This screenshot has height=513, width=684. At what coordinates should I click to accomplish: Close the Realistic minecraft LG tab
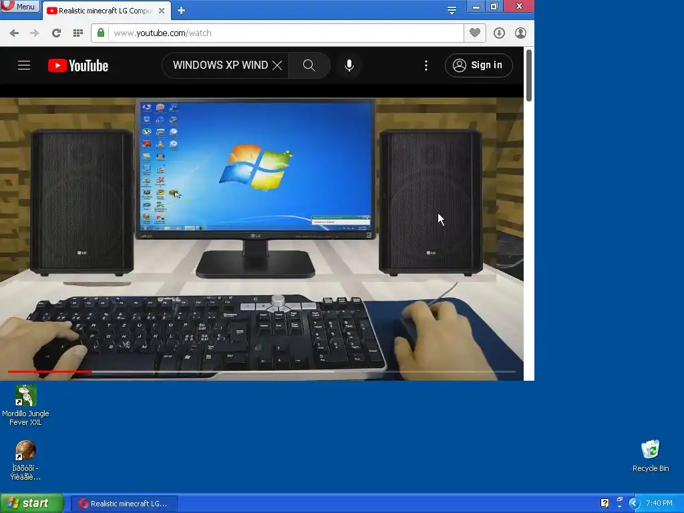pos(162,11)
